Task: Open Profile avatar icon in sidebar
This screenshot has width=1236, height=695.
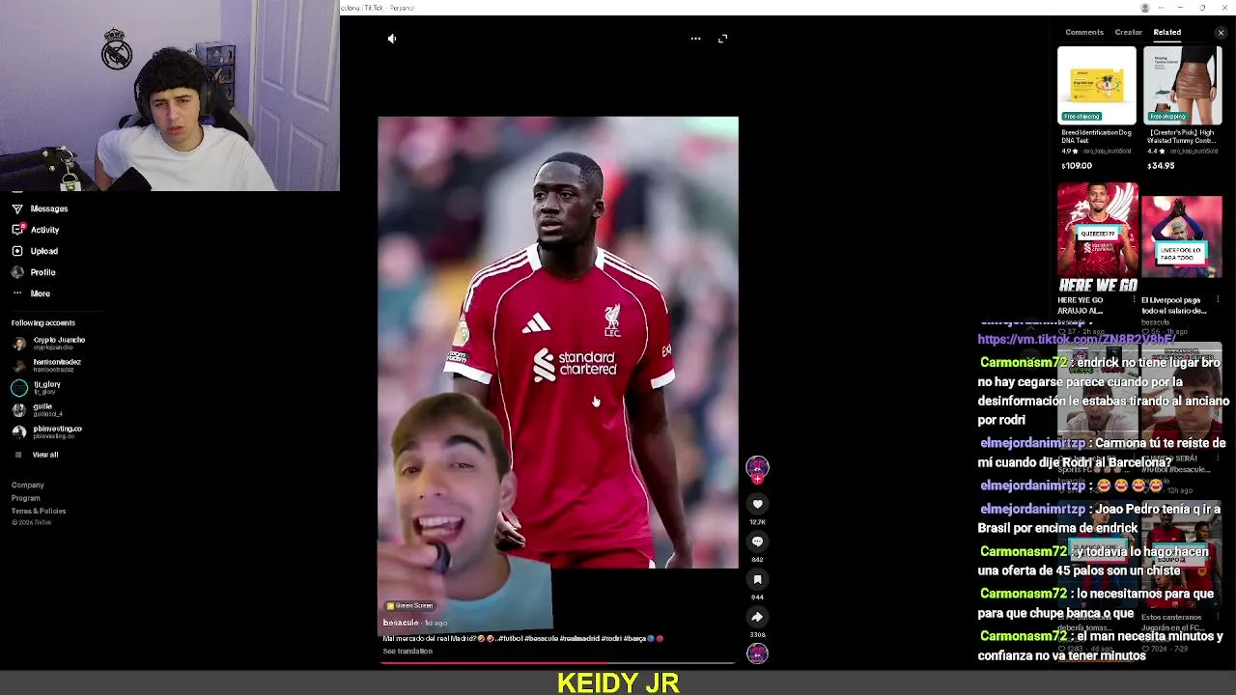Action: [x=17, y=272]
